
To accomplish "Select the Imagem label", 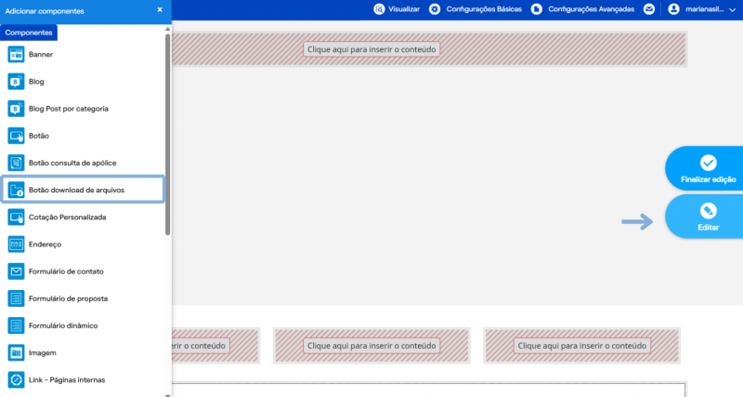I will [x=42, y=352].
